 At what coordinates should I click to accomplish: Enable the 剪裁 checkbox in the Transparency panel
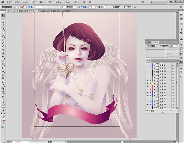point(167,53)
